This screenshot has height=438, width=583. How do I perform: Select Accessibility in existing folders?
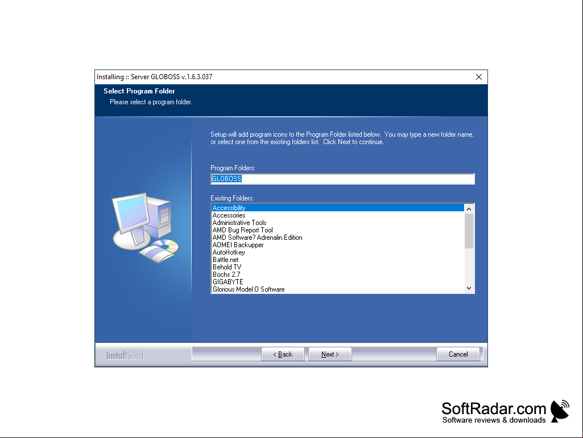pyautogui.click(x=338, y=208)
